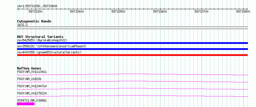Open the RefSeq Genes track heading

click(29, 68)
